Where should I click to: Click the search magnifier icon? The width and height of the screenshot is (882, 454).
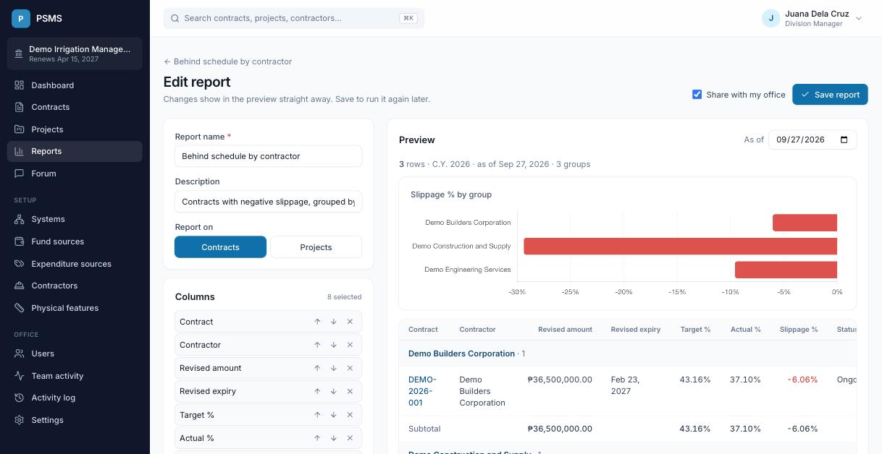click(x=175, y=18)
